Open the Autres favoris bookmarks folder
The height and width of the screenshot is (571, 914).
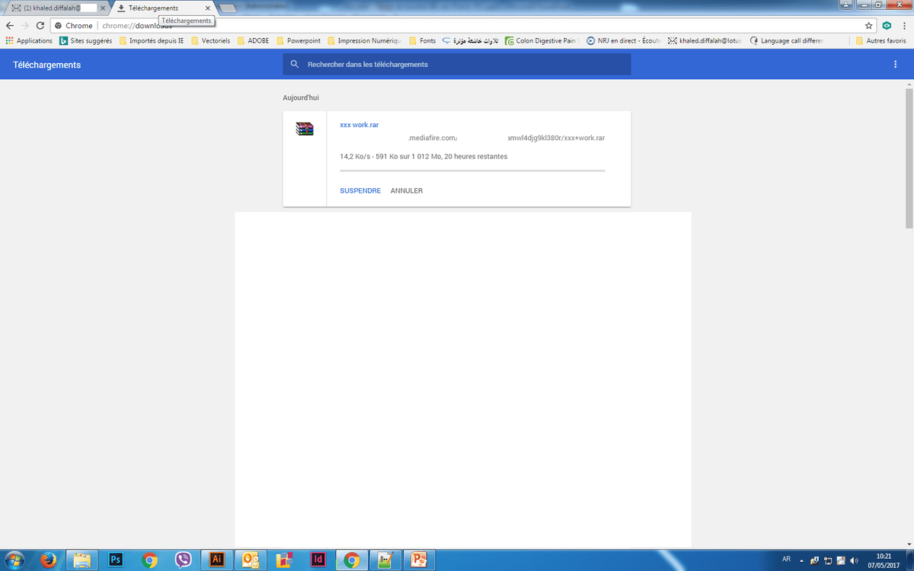point(880,40)
